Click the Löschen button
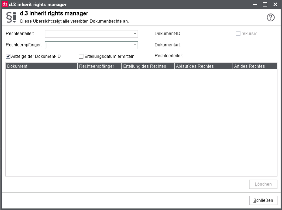Image resolution: width=282 pixels, height=210 pixels. coord(263,184)
